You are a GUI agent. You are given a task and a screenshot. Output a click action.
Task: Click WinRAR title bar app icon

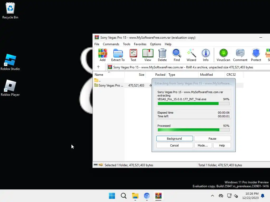[x=97, y=37]
